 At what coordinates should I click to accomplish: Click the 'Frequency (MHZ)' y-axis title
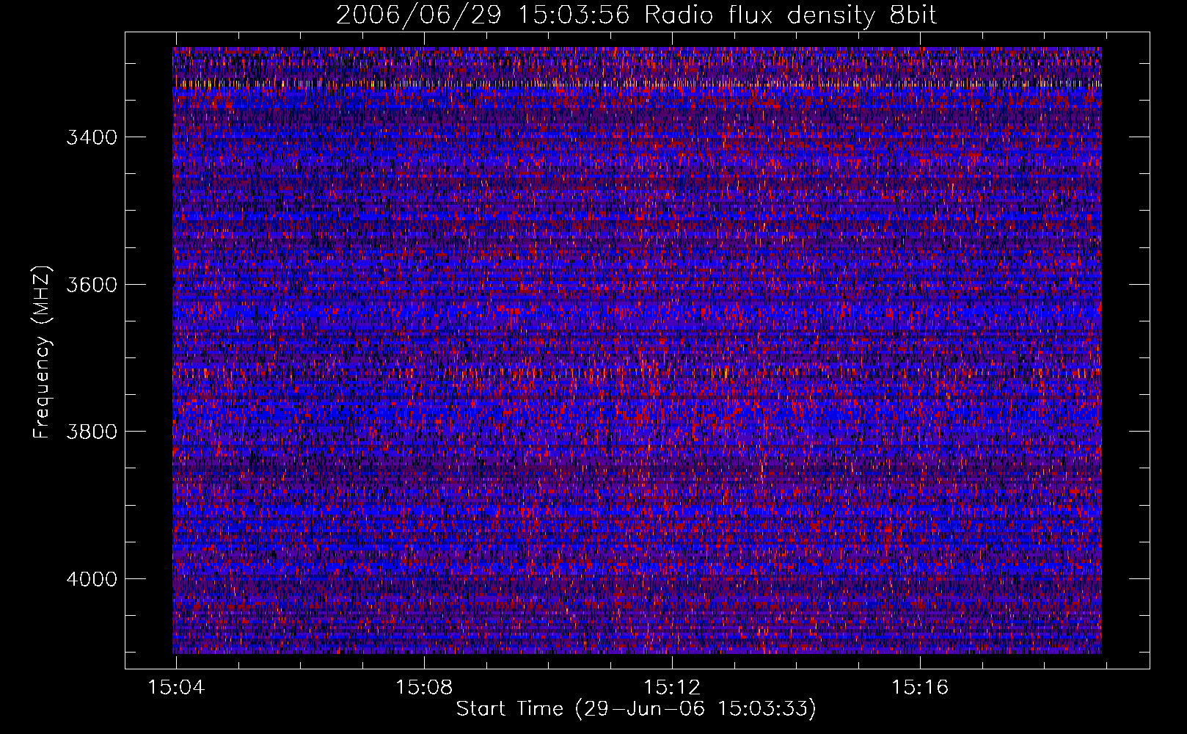[x=42, y=352]
